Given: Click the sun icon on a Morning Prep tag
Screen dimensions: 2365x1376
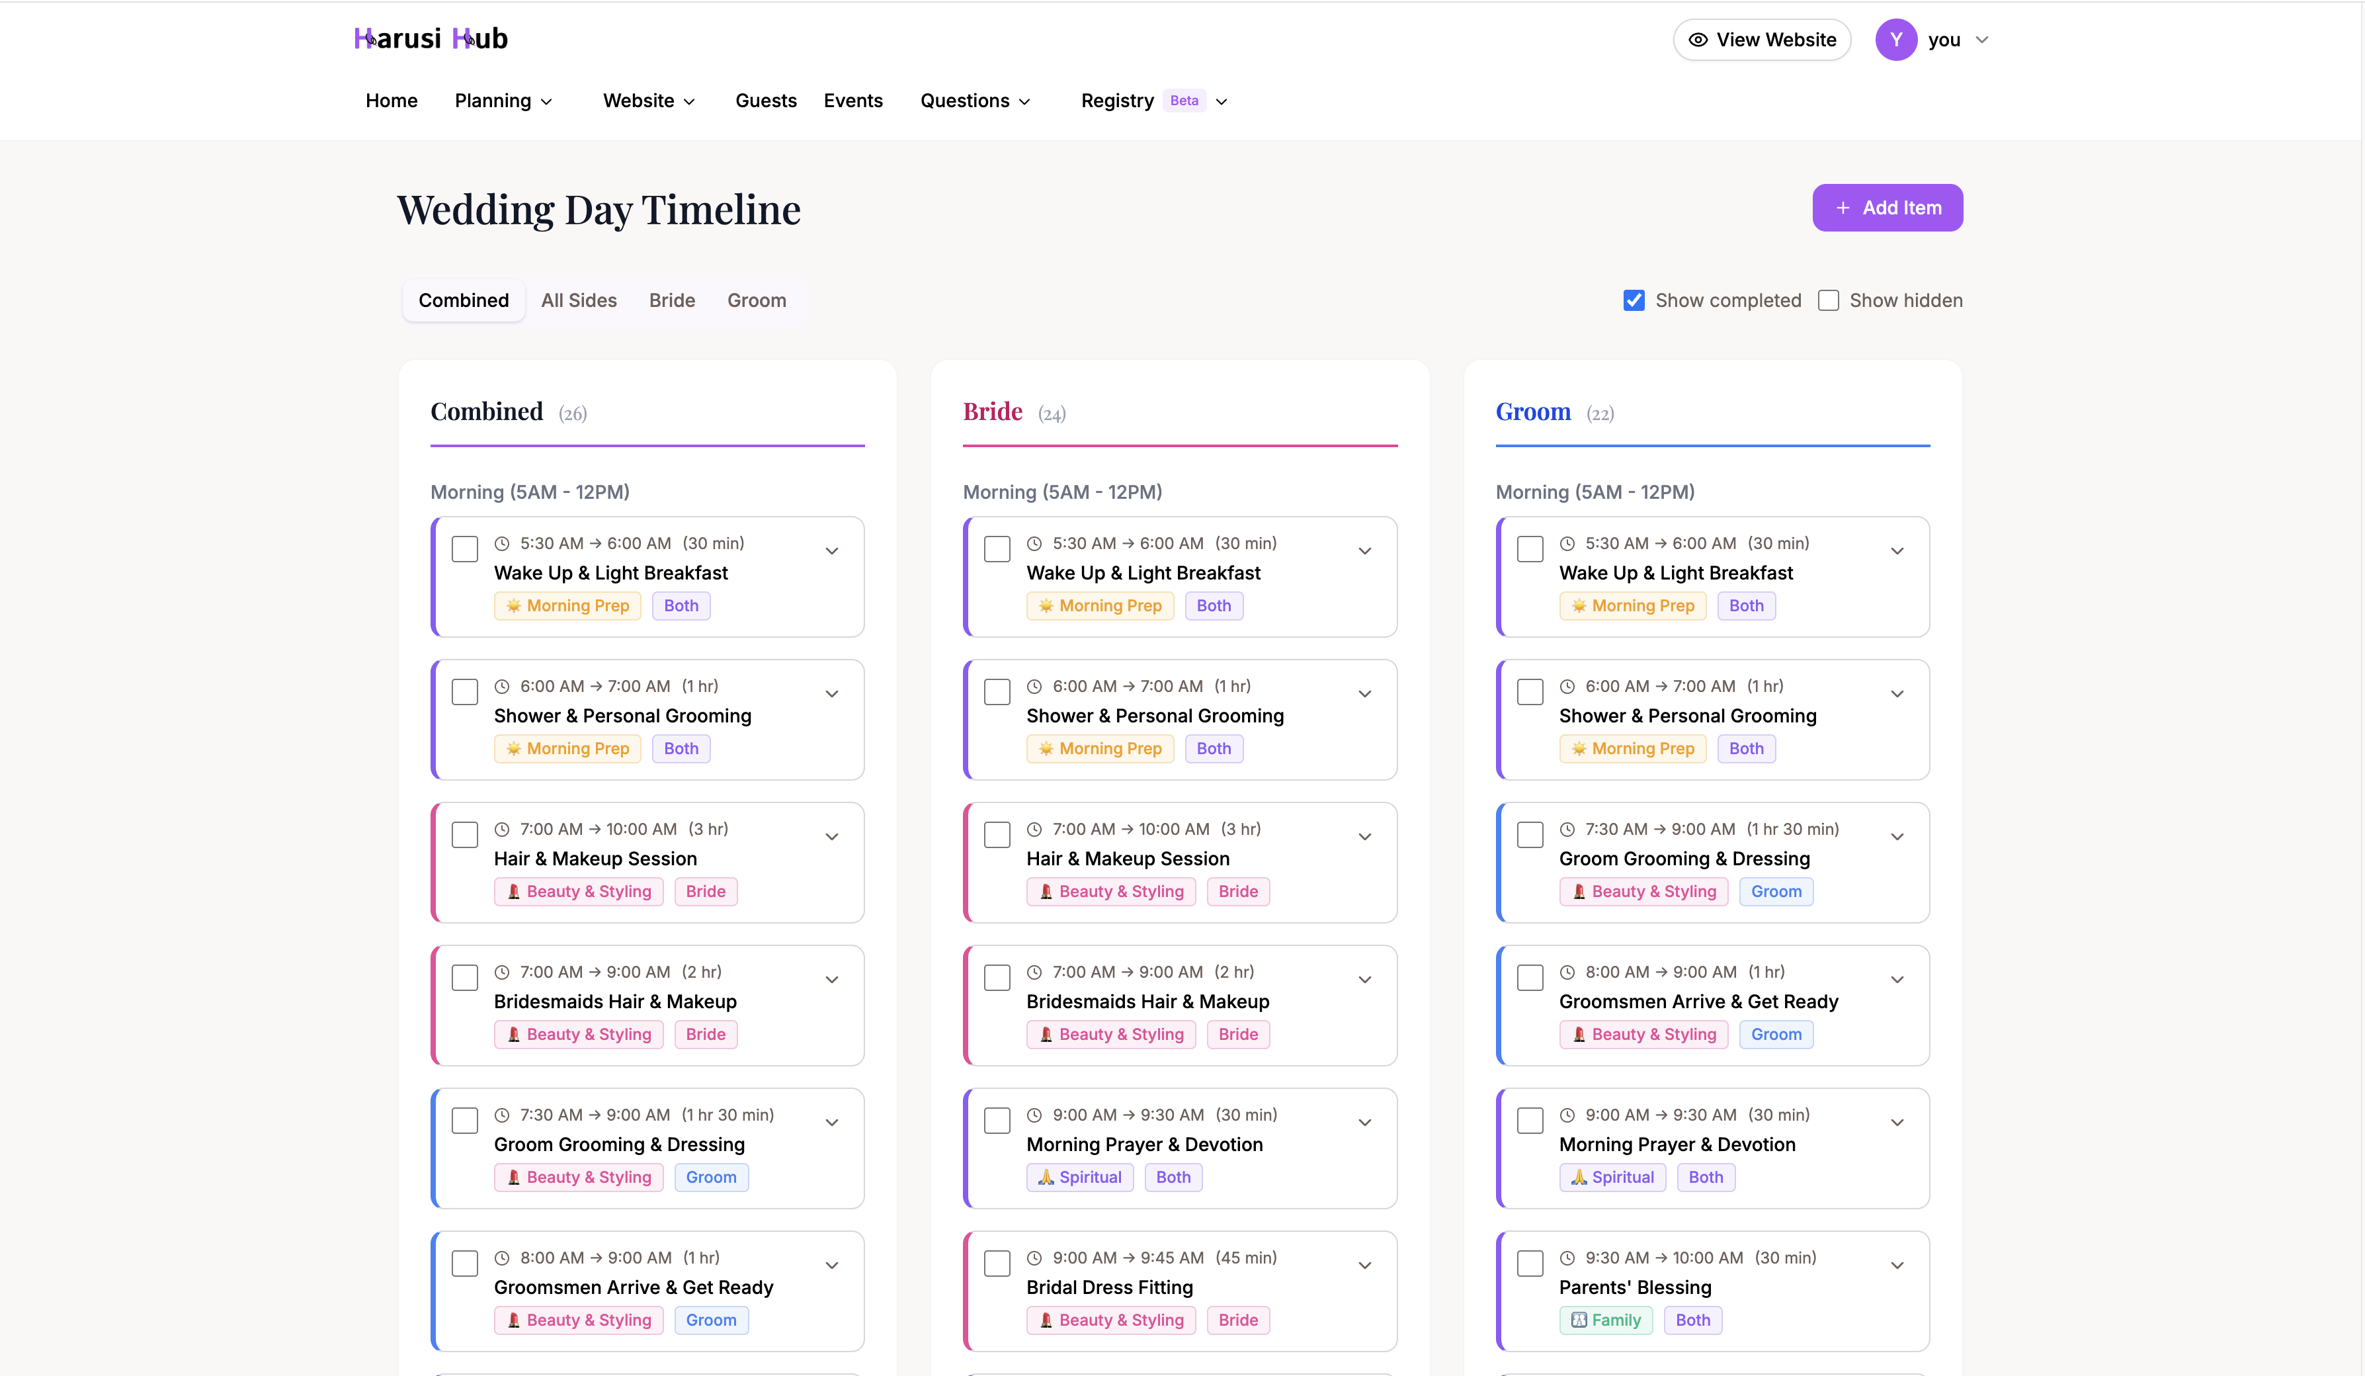Looking at the screenshot, I should (515, 605).
